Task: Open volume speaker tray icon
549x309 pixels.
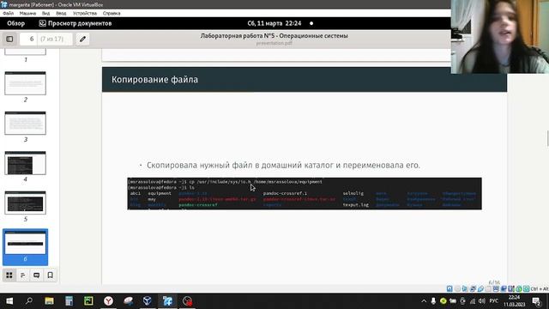Action: [482, 301]
